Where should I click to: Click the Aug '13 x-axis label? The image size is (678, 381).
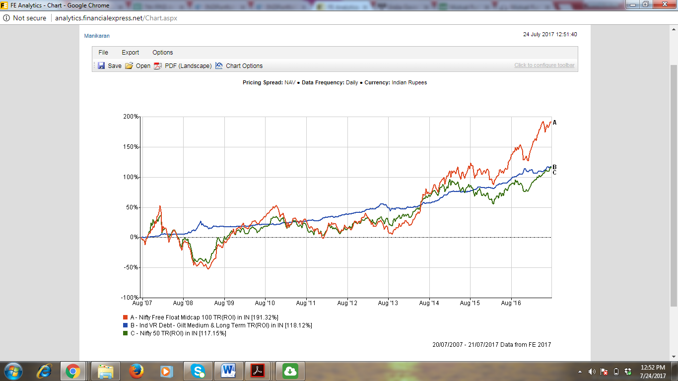click(388, 303)
